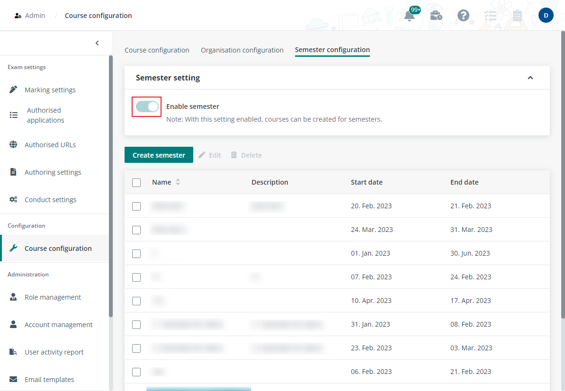Click the trash icon of the Delete action
The width and height of the screenshot is (565, 391).
tap(234, 155)
